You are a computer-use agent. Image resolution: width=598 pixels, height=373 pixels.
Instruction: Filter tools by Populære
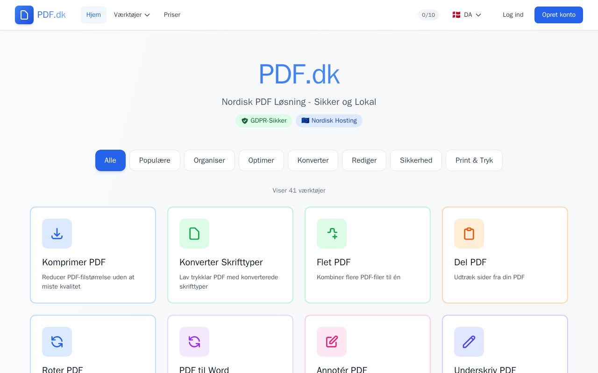[155, 160]
